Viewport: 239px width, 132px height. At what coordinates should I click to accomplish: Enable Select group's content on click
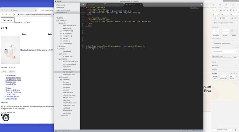pos(213,23)
